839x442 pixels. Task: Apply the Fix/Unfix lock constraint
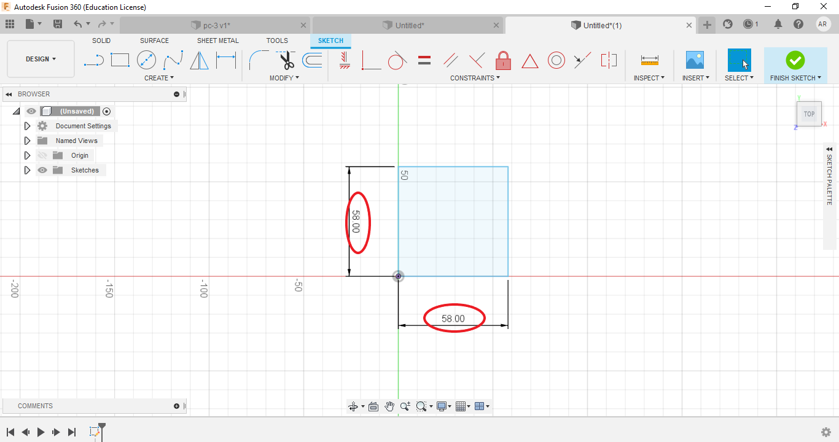click(x=503, y=60)
